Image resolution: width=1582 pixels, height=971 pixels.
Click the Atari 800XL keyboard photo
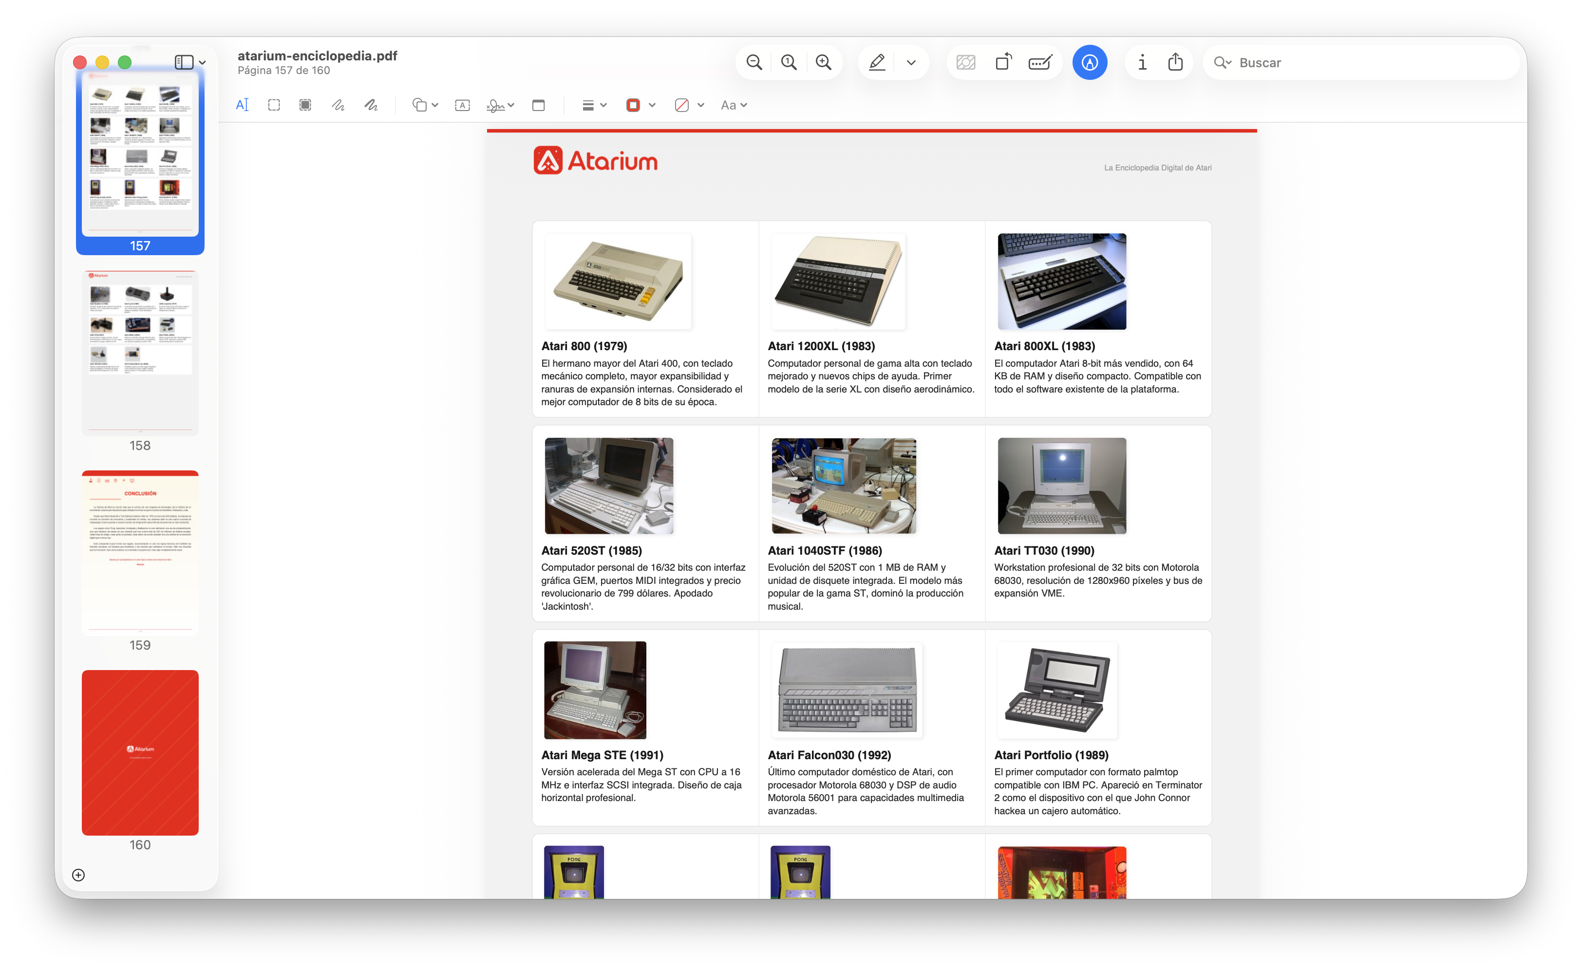point(1062,281)
